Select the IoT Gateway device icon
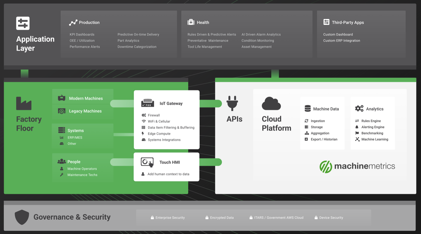This screenshot has height=234, width=421. [148, 103]
